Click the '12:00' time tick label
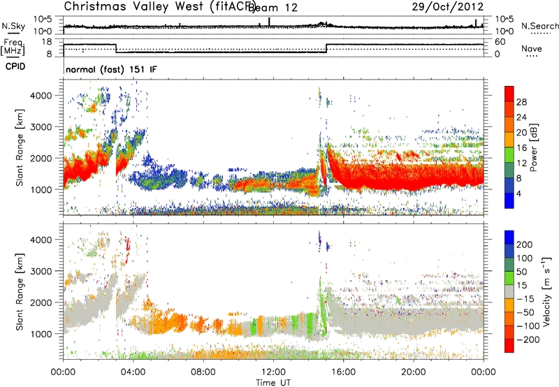 [273, 372]
